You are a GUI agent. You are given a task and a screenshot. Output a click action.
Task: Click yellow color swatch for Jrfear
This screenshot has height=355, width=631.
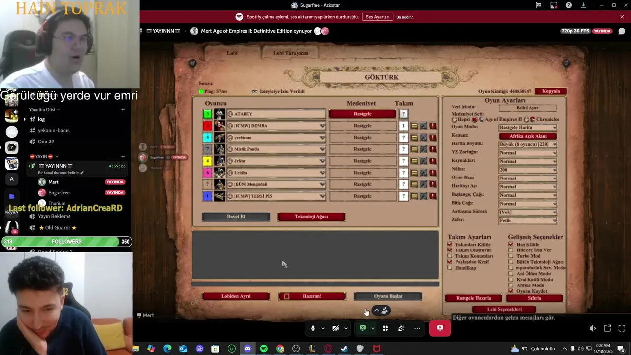(x=208, y=161)
